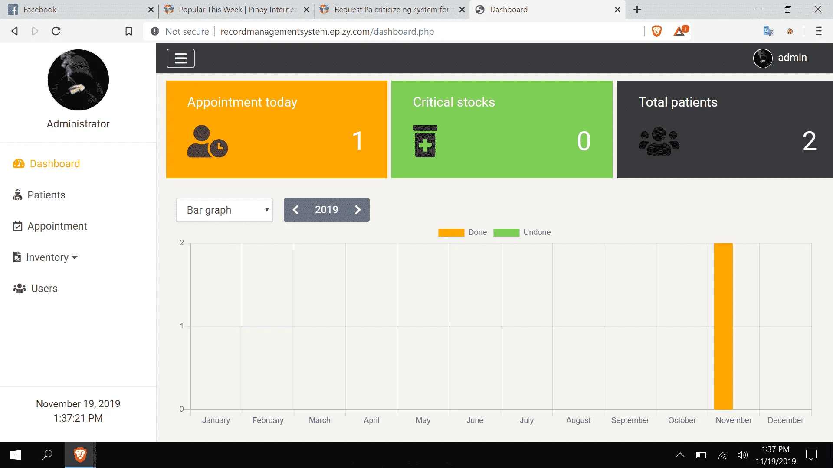Open Windows taskbar search
Image resolution: width=833 pixels, height=468 pixels.
pos(47,455)
